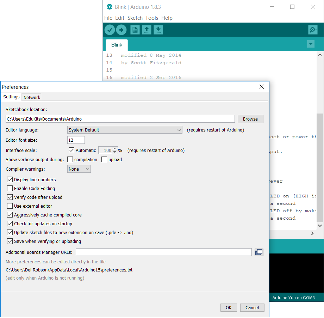
Task: Close the Preferences dialog with the X
Action: point(262,87)
